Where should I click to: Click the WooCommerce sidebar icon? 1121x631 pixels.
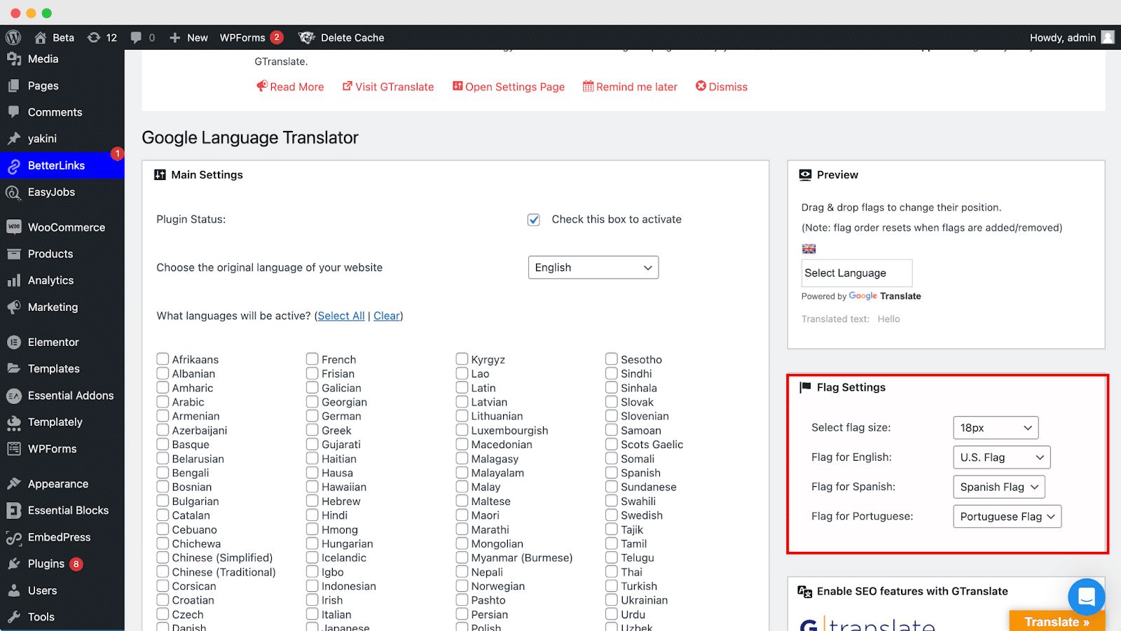click(14, 227)
